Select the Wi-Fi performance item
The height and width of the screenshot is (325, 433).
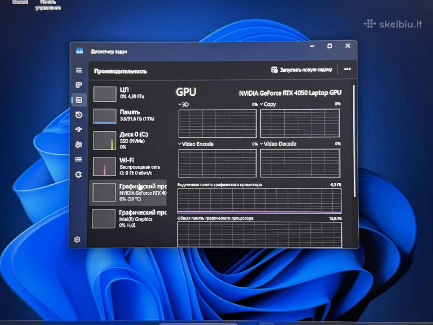click(128, 166)
